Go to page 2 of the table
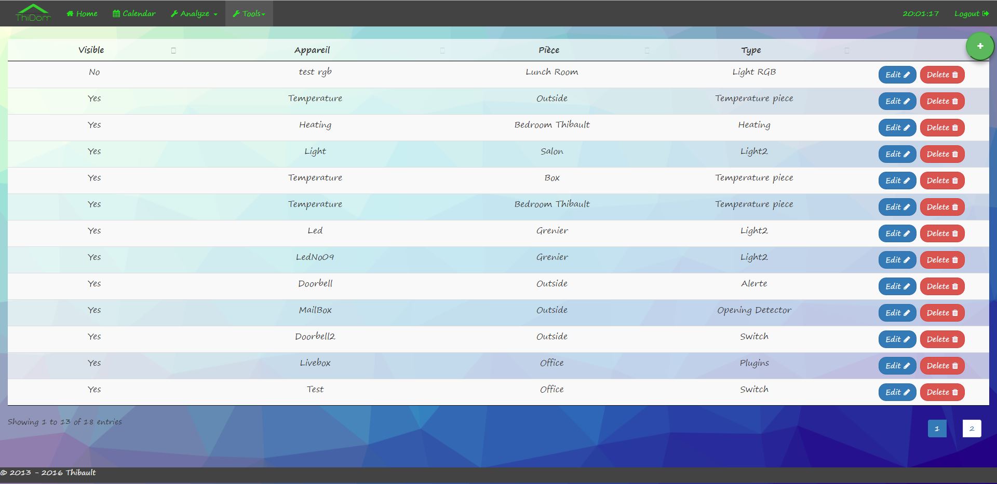This screenshot has height=484, width=997. pos(972,428)
